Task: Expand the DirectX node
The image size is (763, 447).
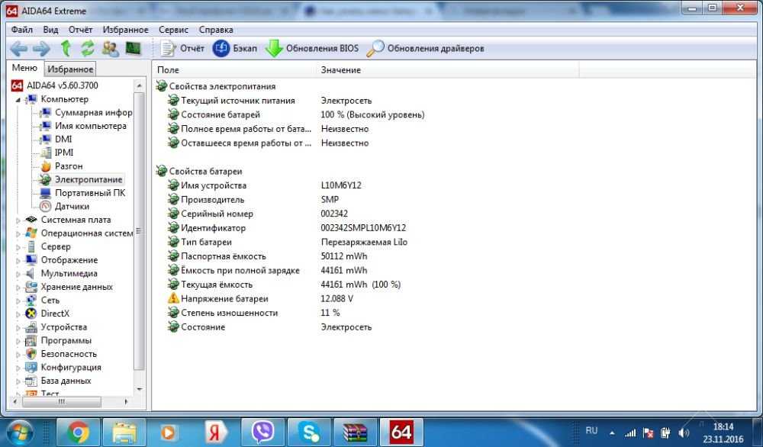Action: click(18, 314)
